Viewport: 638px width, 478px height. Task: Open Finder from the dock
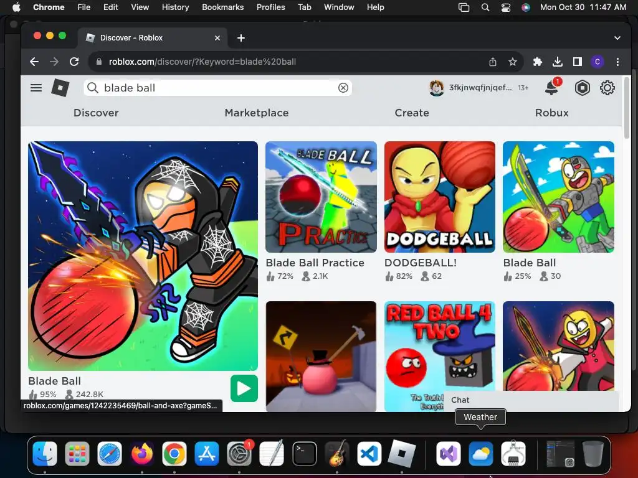45,453
